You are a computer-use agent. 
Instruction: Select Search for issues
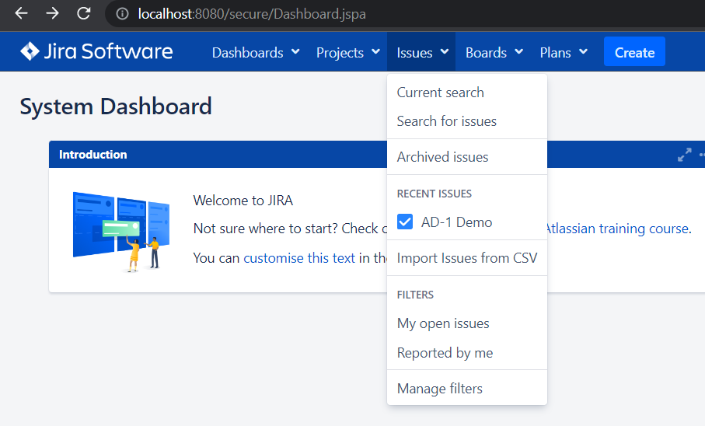pyautogui.click(x=466, y=121)
